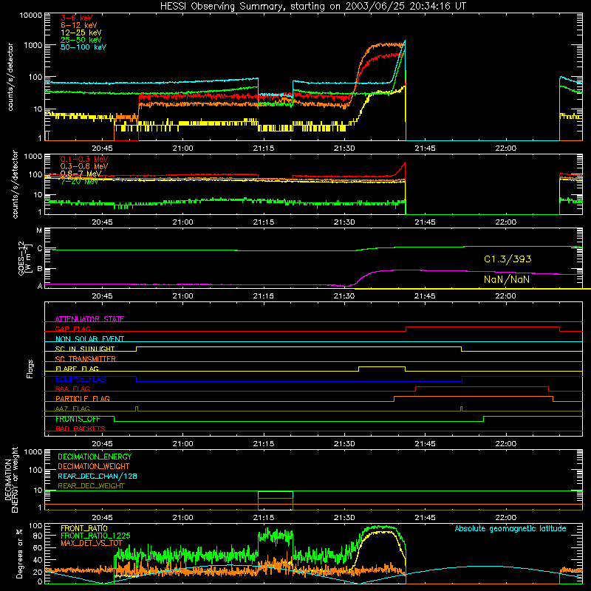Image resolution: width=591 pixels, height=591 pixels.
Task: Select the 3-6 keV legend label
Action: [x=77, y=18]
